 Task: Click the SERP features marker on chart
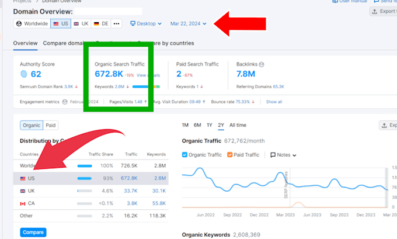286,185
